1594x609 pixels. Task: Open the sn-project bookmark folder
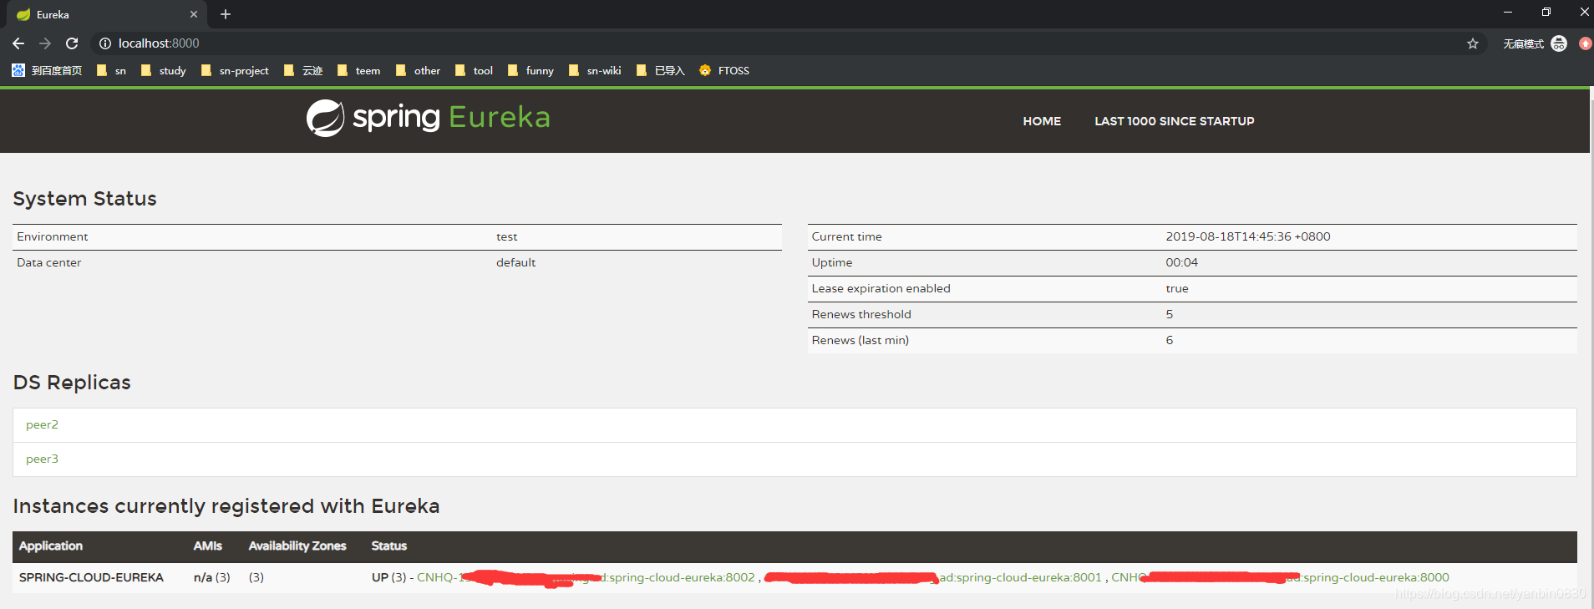click(x=235, y=70)
